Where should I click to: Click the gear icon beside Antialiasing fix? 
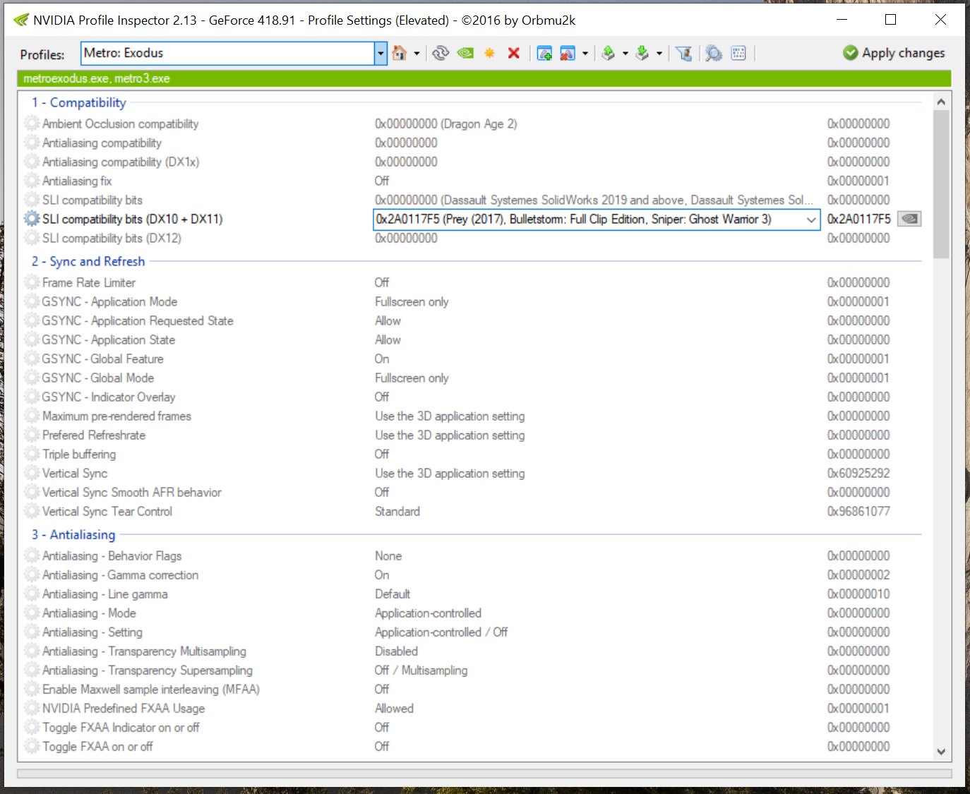pos(32,181)
